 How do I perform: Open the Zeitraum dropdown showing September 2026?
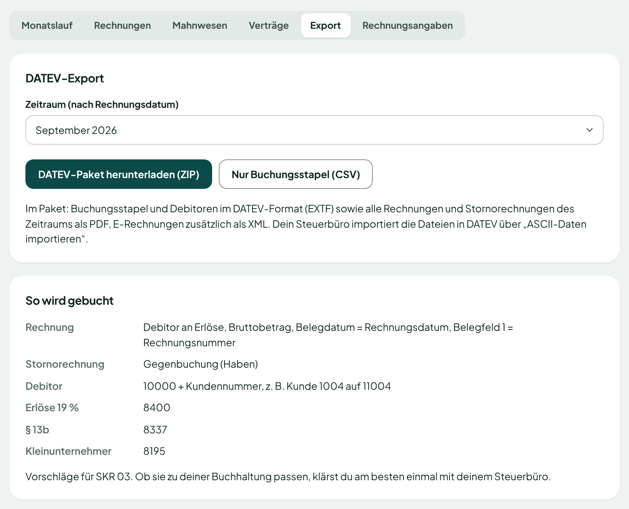pyautogui.click(x=314, y=130)
